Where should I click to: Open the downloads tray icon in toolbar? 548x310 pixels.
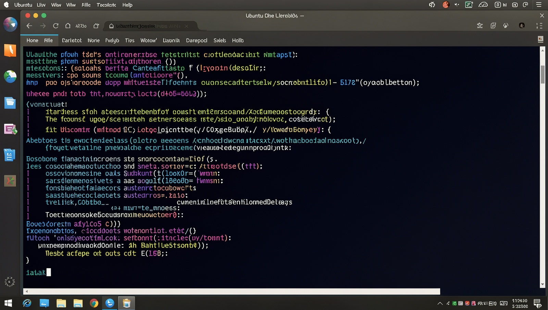480,26
